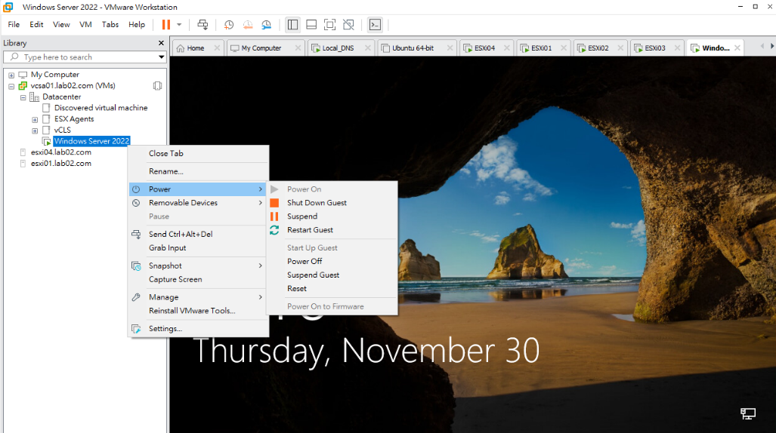Choose Shut Down Guest in Power submenu

pos(332,203)
